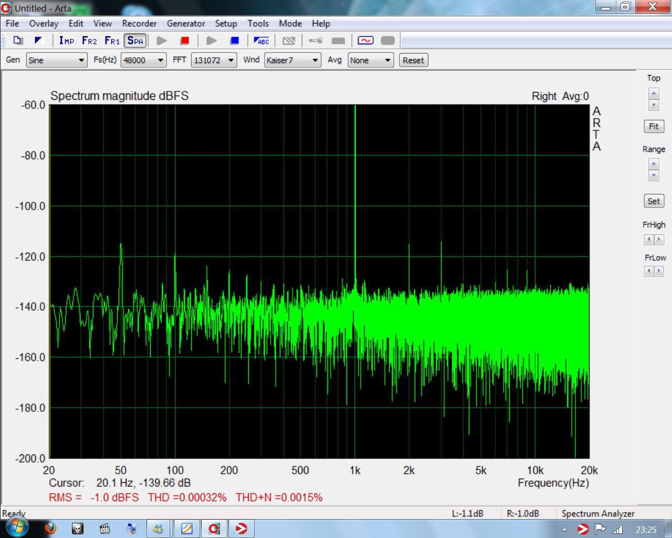
Task: Launch Firefox from the taskbar
Action: pos(50,529)
